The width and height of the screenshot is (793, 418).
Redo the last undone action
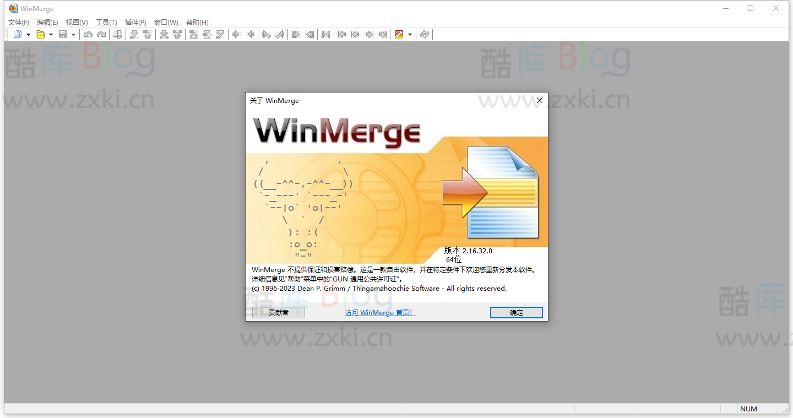pos(100,34)
